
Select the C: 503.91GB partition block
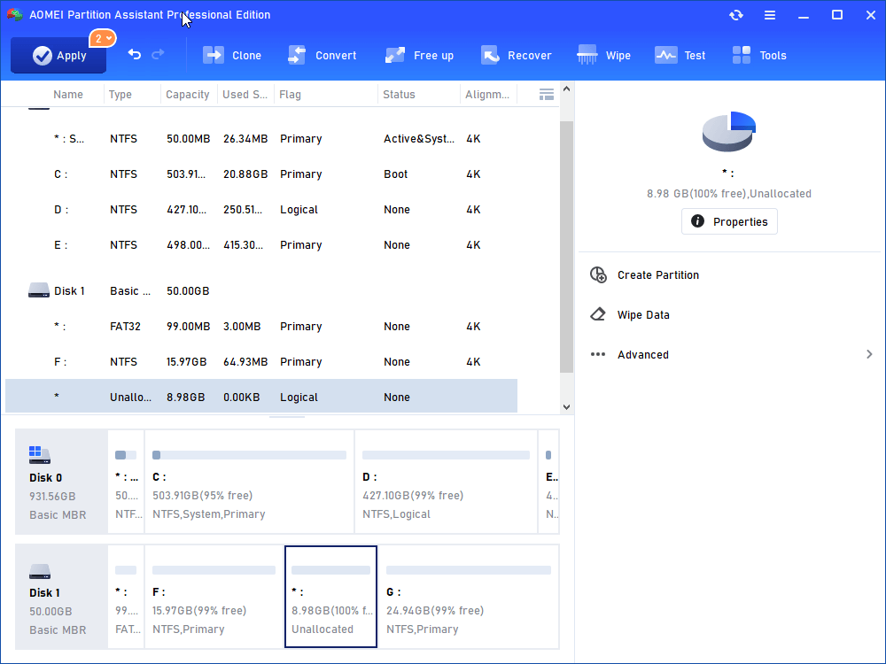[249, 482]
